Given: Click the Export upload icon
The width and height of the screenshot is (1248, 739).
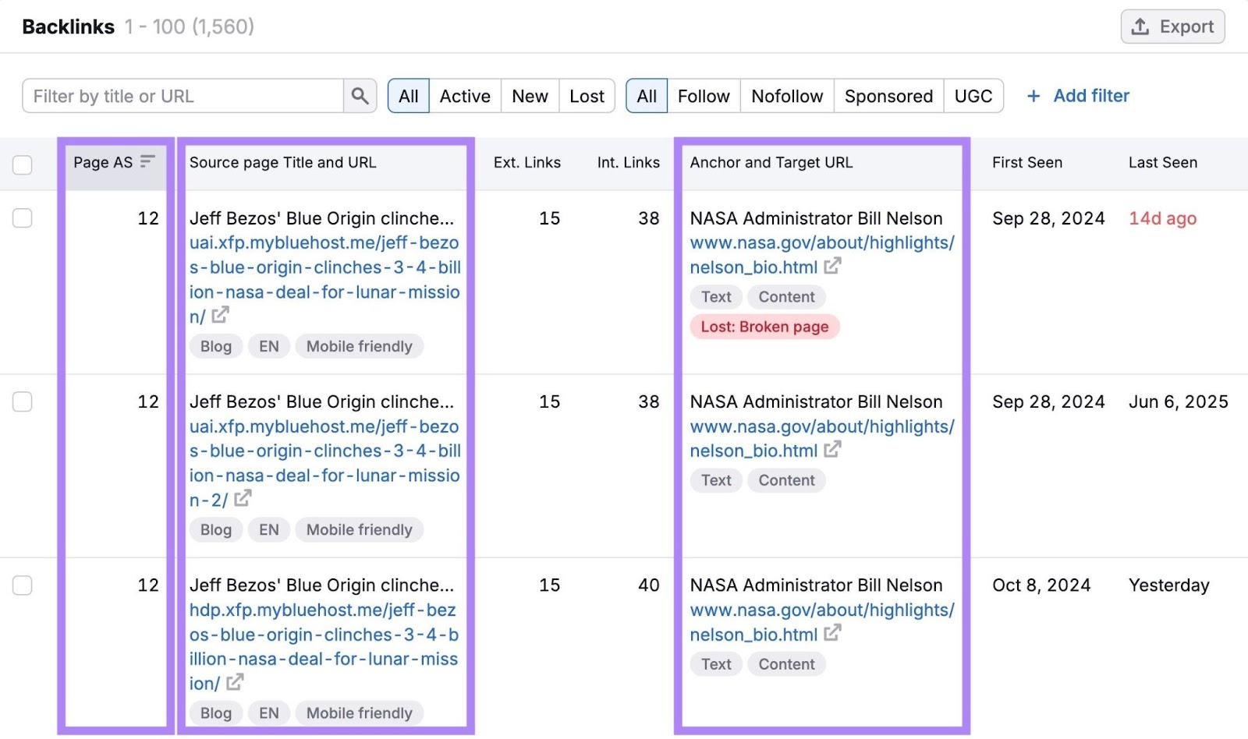Looking at the screenshot, I should (x=1139, y=26).
